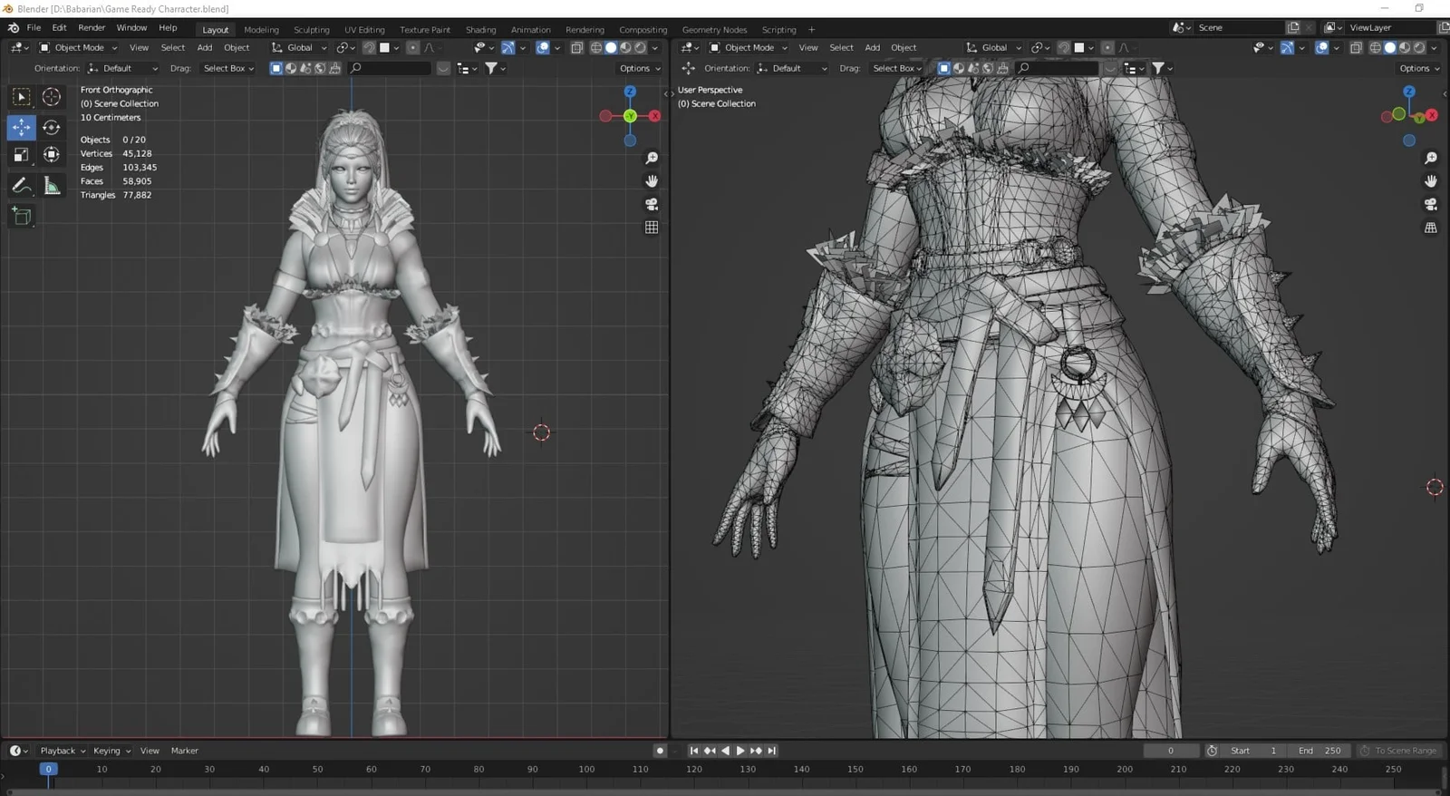Play the animation in reverse

(x=725, y=751)
